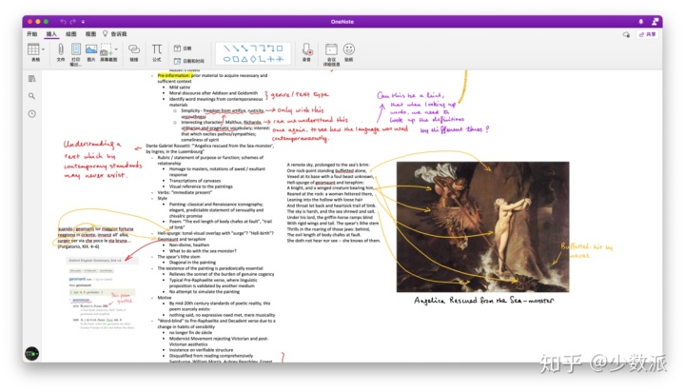Select the L-shaped graph axes shape

(x=263, y=59)
